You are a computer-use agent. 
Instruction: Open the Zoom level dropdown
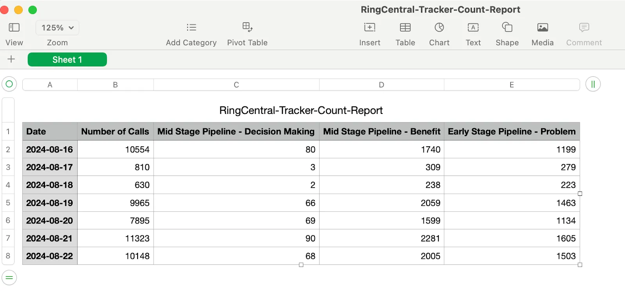tap(57, 27)
